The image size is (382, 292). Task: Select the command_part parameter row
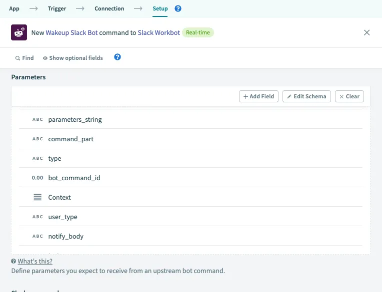click(x=190, y=139)
